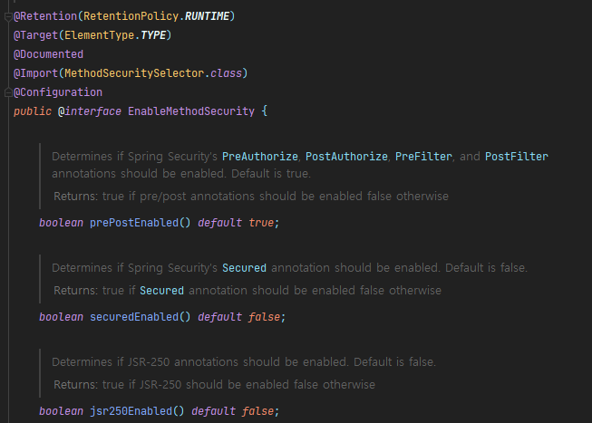
Task: Open the PreAuthorize doc link
Action: click(x=260, y=157)
